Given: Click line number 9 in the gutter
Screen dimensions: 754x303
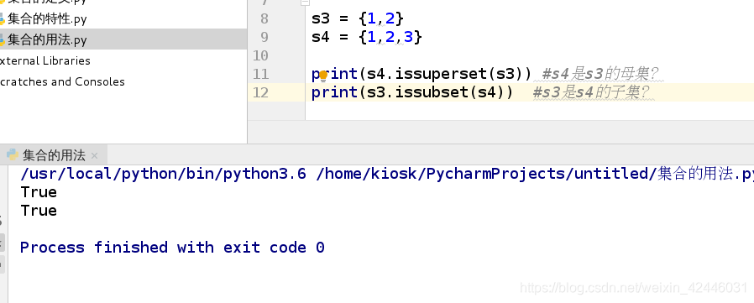Looking at the screenshot, I should pyautogui.click(x=264, y=37).
